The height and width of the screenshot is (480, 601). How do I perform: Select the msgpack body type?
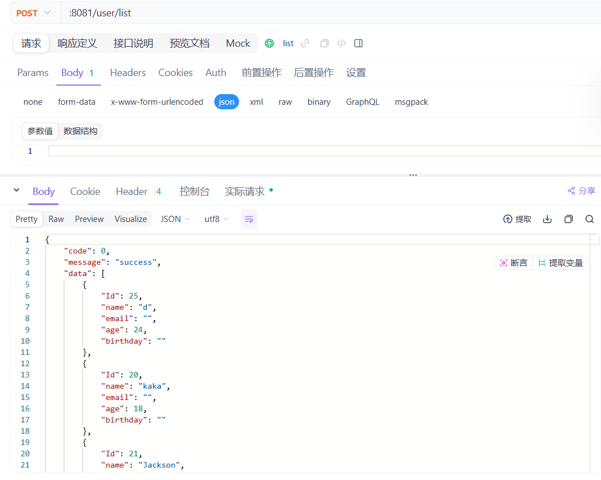(x=411, y=102)
